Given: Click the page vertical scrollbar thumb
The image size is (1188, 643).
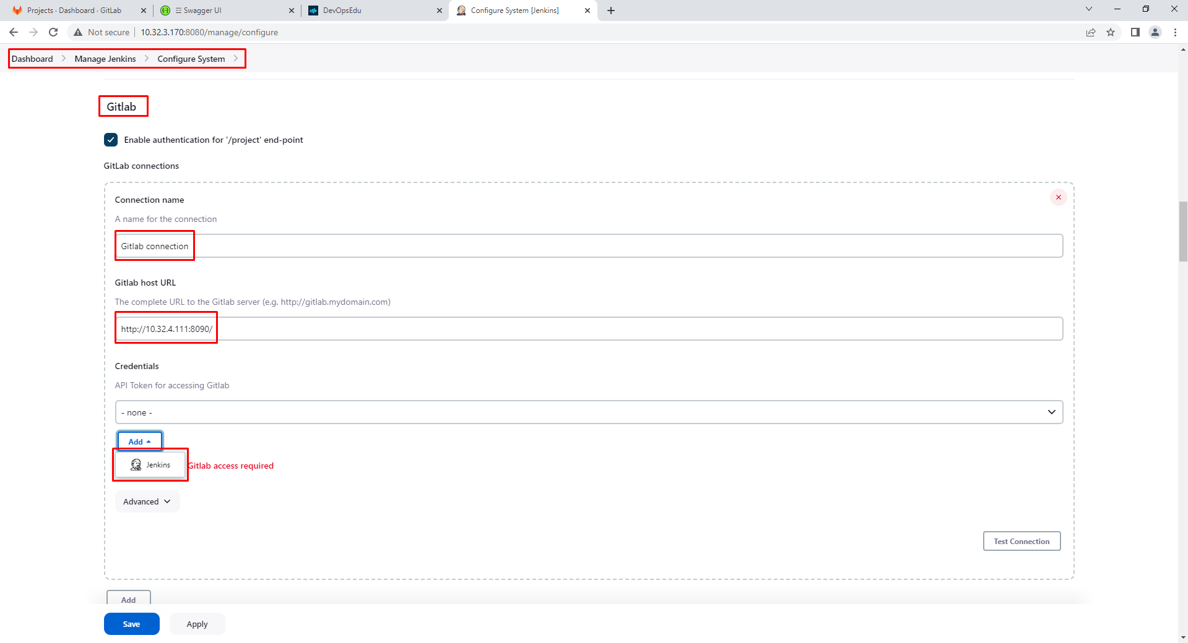Looking at the screenshot, I should point(1183,231).
